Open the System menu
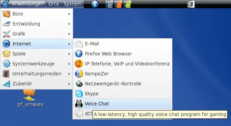The image size is (231, 126). (72, 4)
